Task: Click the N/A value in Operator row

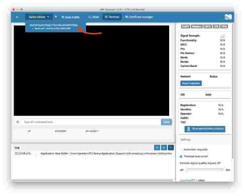Action: 221,114
